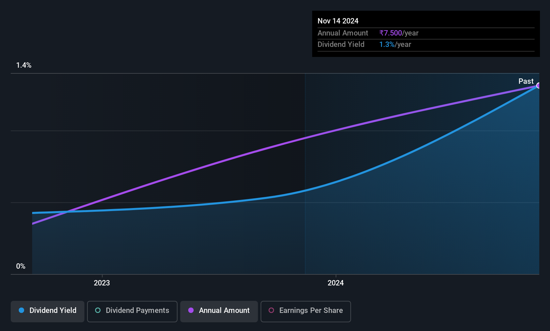Click the 2023 x-axis label
The width and height of the screenshot is (550, 331).
(x=102, y=283)
